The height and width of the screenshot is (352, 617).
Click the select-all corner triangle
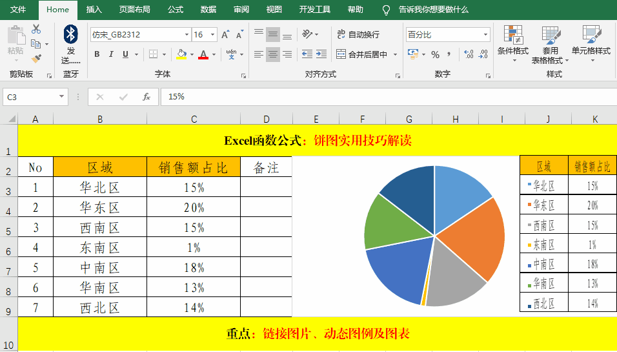coord(12,118)
